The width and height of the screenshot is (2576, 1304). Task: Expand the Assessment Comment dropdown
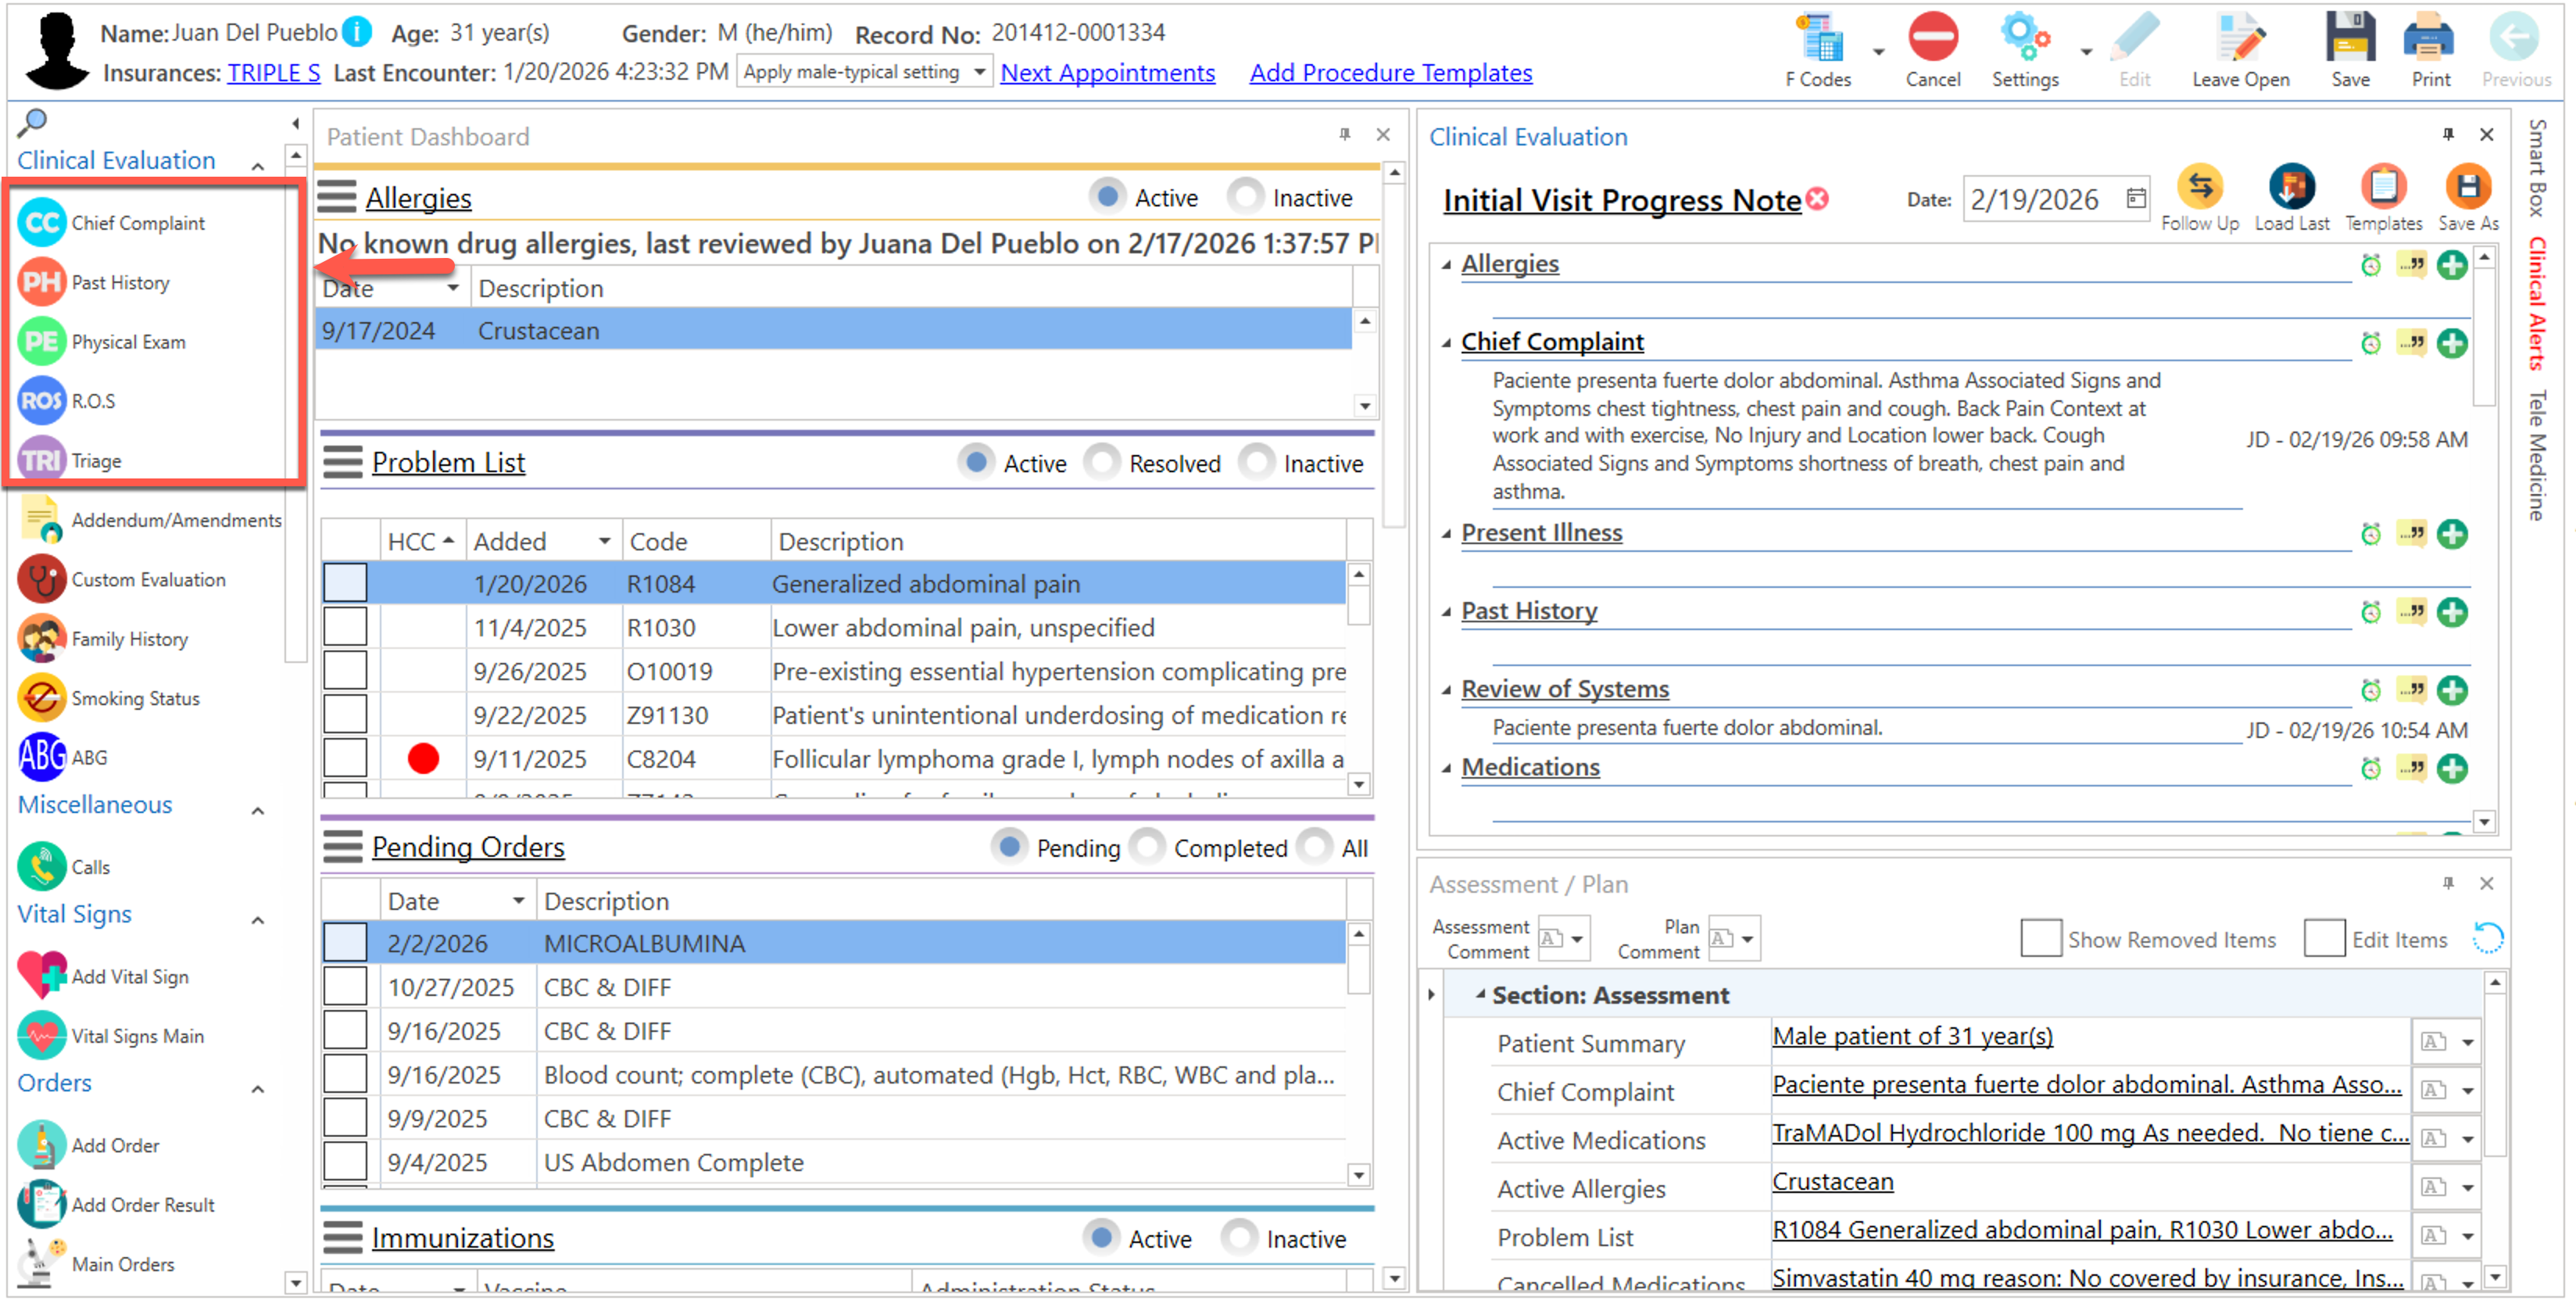(1576, 939)
